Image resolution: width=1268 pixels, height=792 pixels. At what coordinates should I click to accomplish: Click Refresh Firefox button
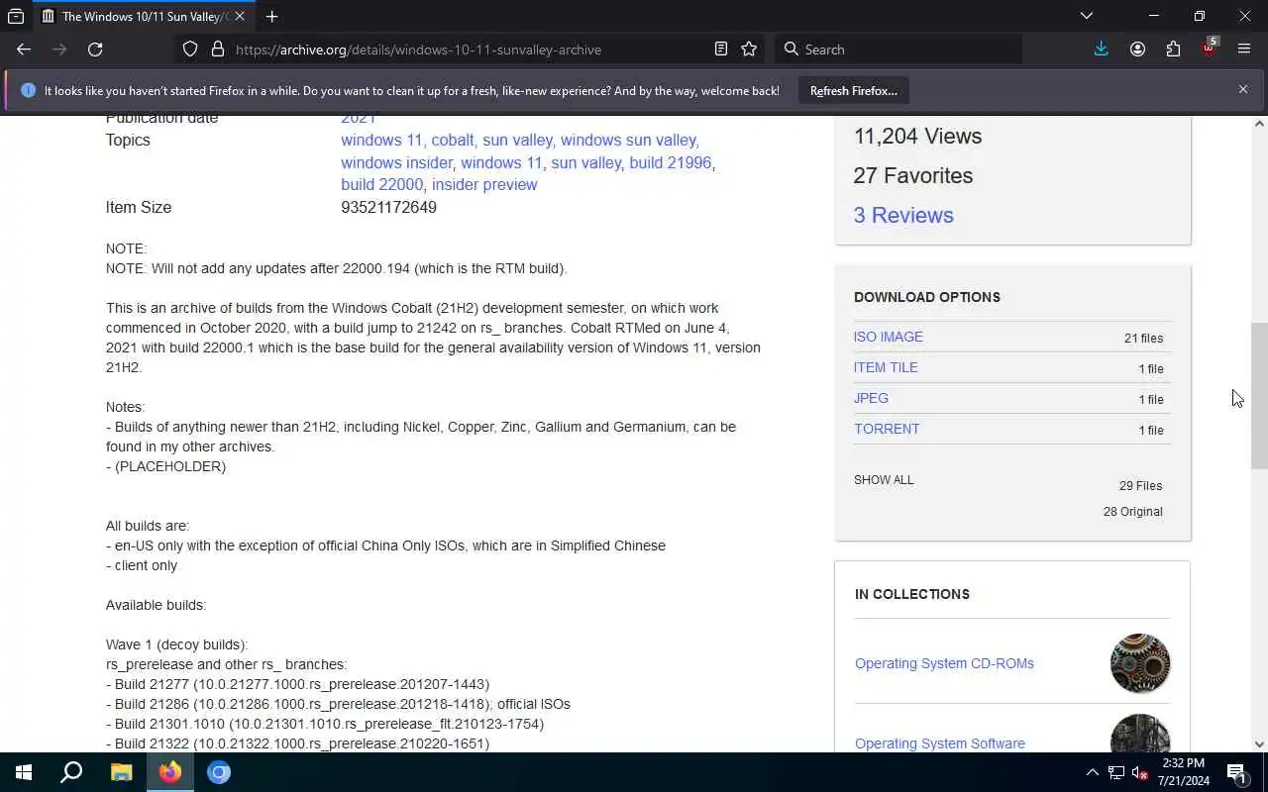[x=853, y=91]
